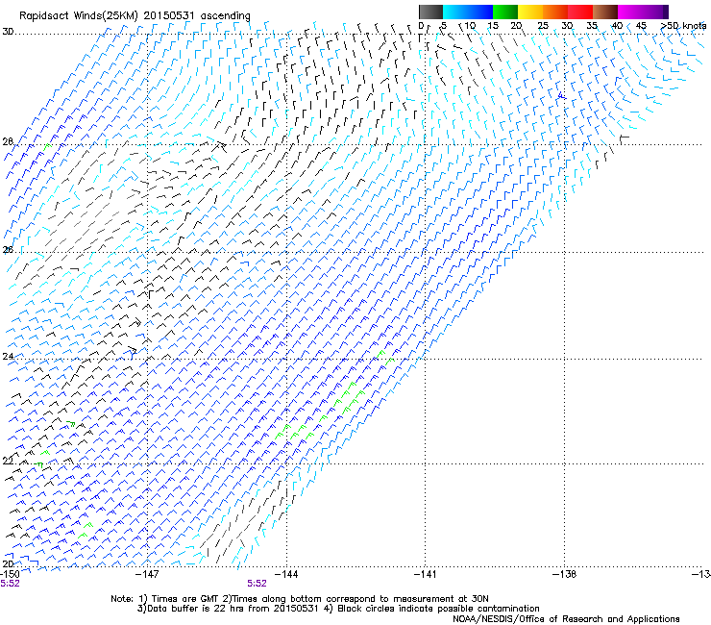Click legend tick label '35'
The height and width of the screenshot is (625, 711).
(x=592, y=26)
